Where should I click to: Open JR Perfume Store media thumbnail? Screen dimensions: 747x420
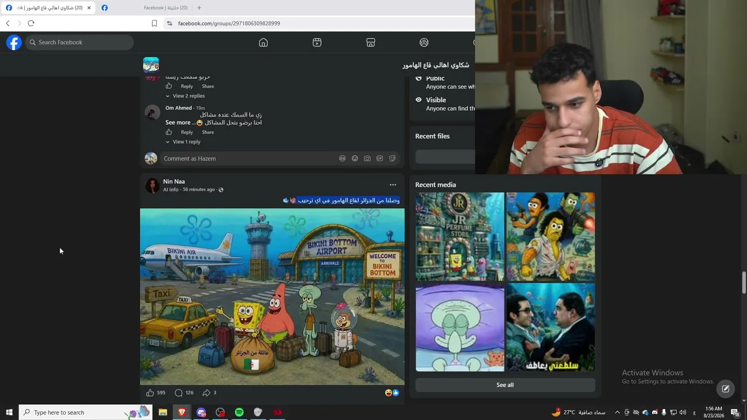[460, 237]
